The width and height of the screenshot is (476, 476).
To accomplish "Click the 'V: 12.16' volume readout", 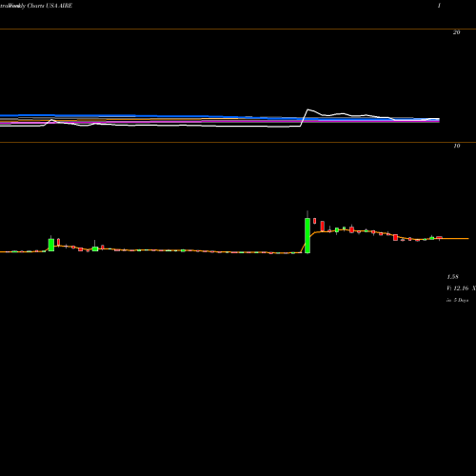I will (x=458, y=288).
